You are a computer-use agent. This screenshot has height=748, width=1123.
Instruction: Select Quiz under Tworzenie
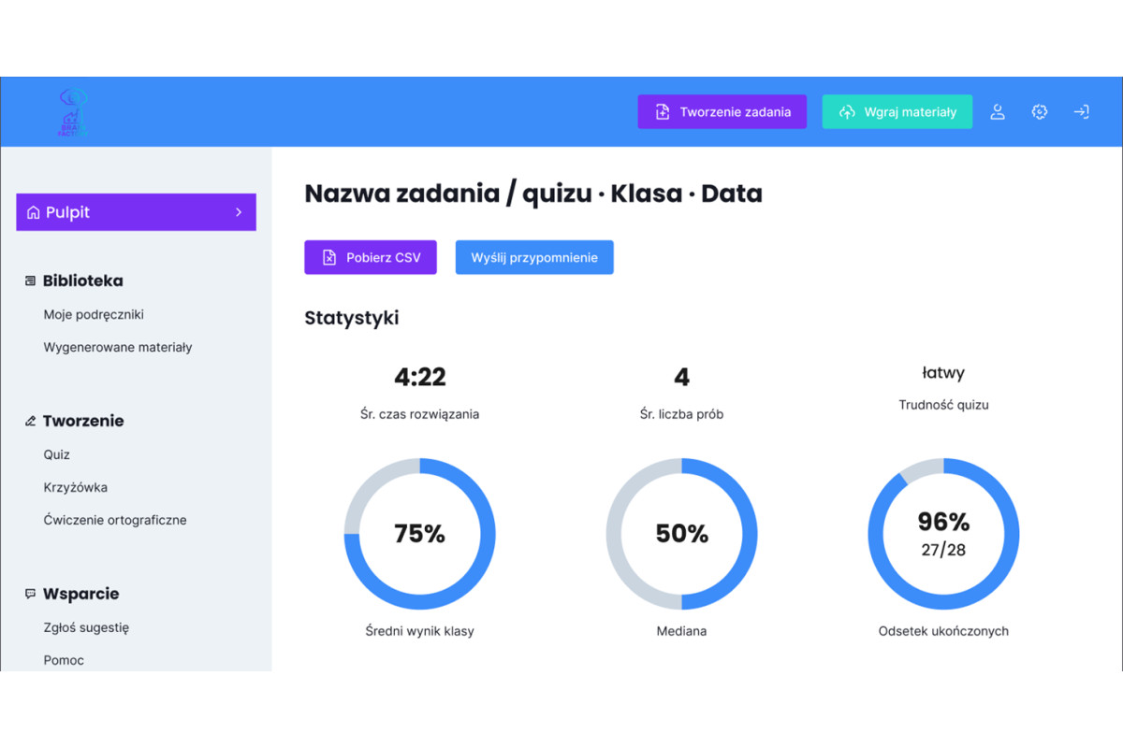tap(56, 454)
